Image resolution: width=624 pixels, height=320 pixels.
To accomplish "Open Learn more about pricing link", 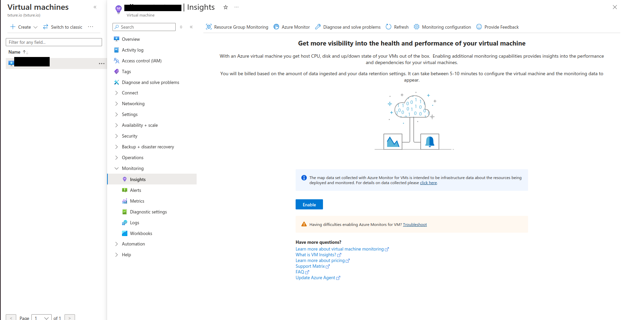I will coord(323,261).
